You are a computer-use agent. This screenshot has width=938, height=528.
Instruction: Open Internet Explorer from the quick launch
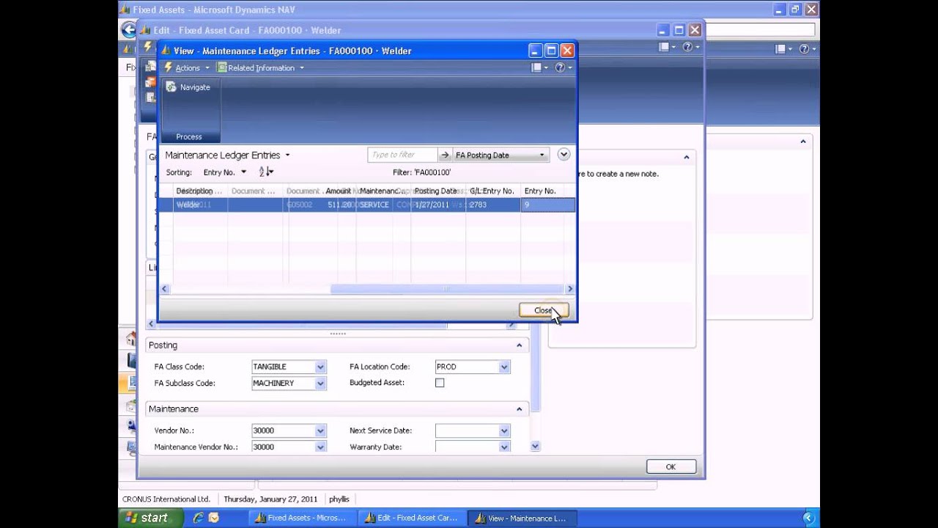point(198,518)
